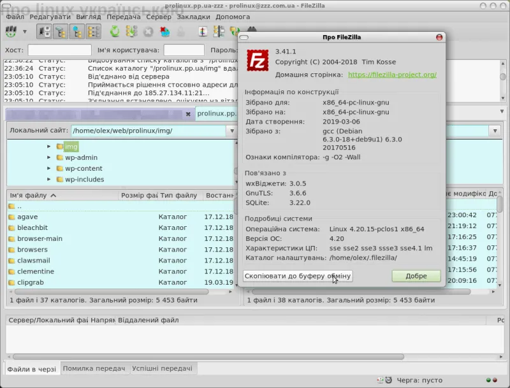Open the Передача menu
Image resolution: width=510 pixels, height=388 pixels.
click(x=124, y=17)
